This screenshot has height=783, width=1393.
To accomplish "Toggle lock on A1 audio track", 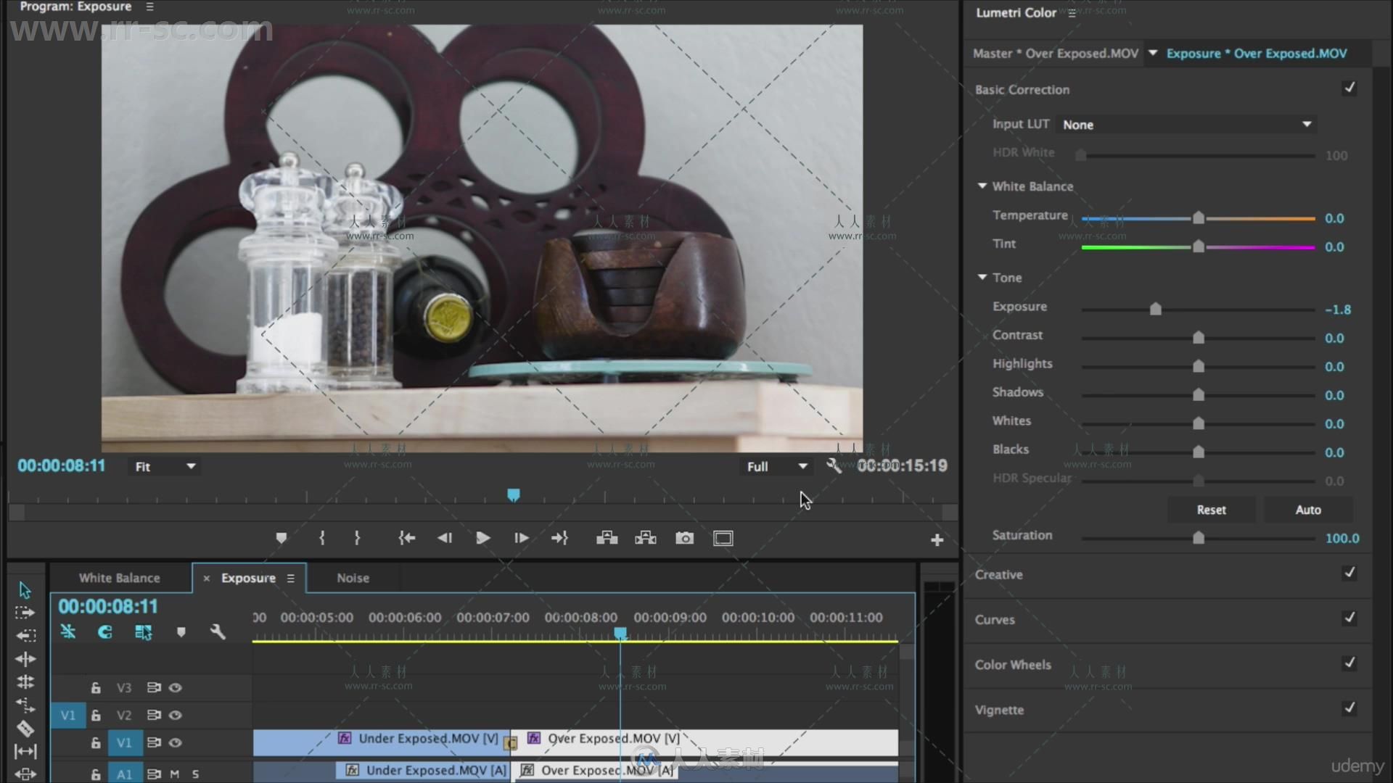I will point(96,774).
